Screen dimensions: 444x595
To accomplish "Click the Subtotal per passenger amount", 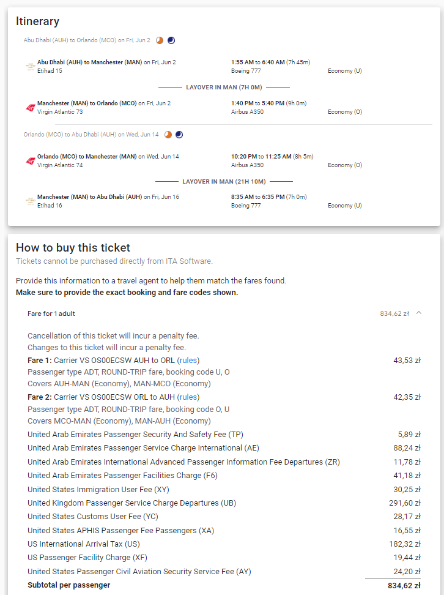I will (404, 586).
